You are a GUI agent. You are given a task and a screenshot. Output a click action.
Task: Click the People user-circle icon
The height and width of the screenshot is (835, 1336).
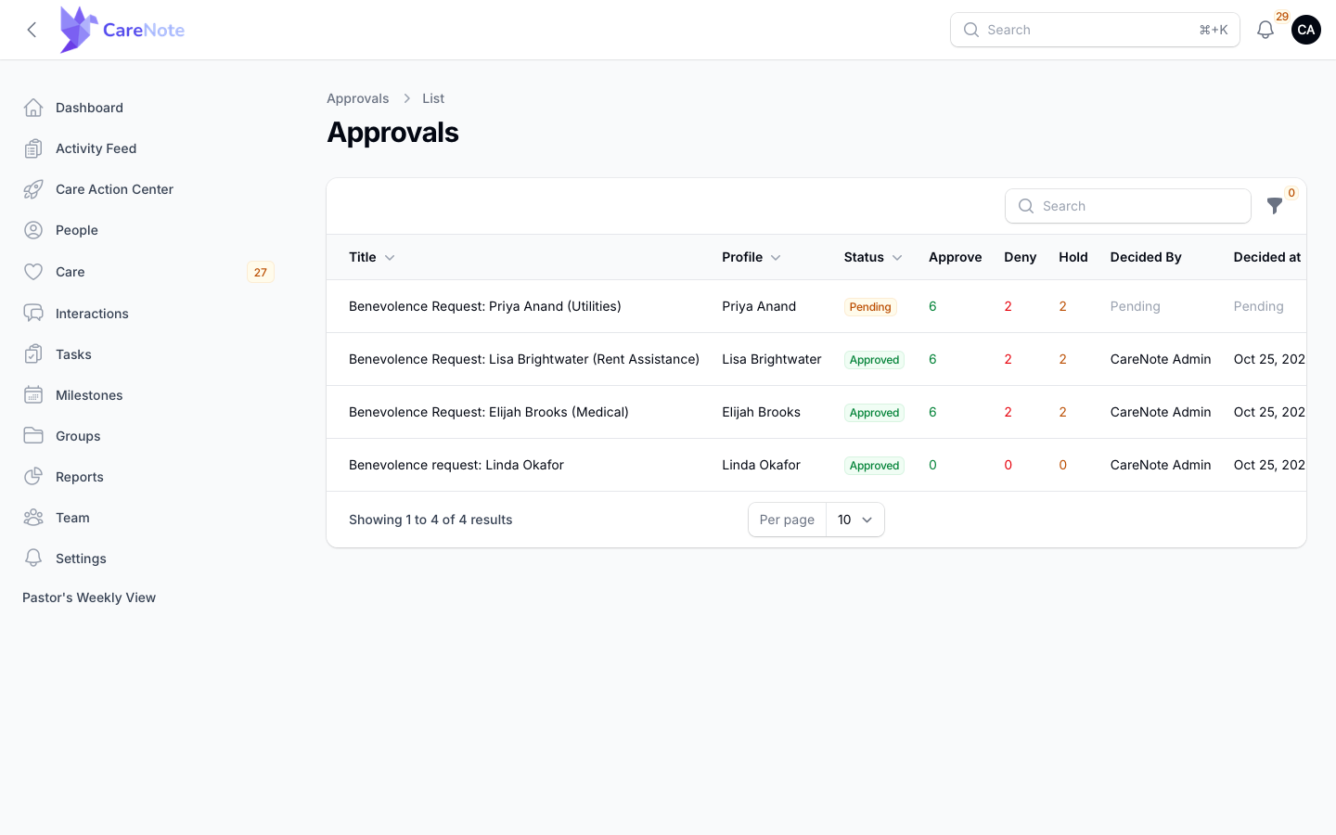click(33, 230)
